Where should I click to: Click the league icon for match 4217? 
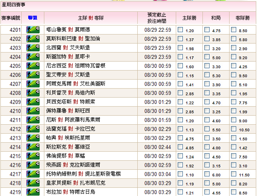tap(33, 174)
